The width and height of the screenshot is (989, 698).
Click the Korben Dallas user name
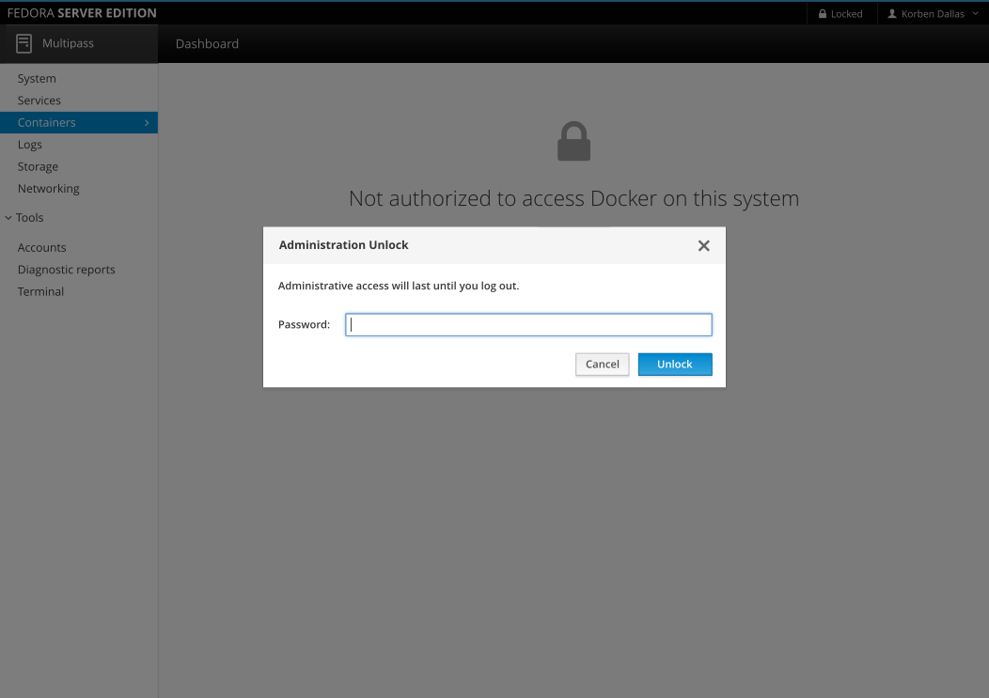pyautogui.click(x=933, y=13)
